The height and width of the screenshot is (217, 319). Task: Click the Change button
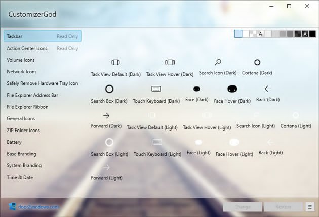pos(243,207)
